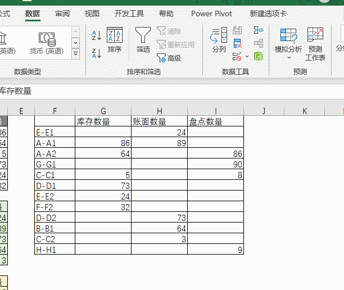Open Advanced filter (高级)
344x290 pixels.
[169, 58]
